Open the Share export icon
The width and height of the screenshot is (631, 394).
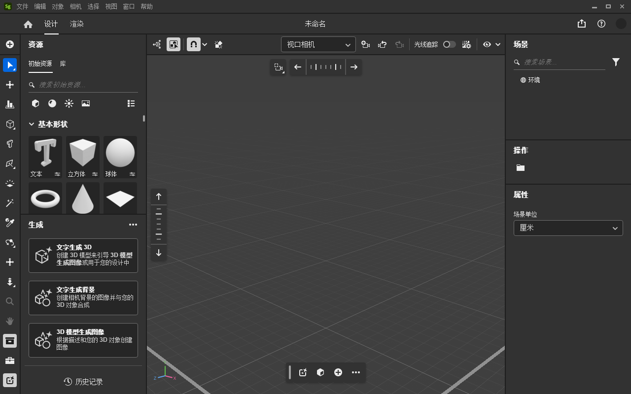[582, 24]
